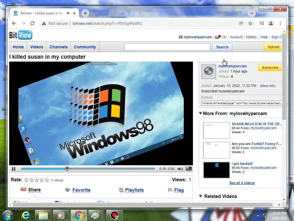Open the Videos tab
The width and height of the screenshot is (294, 221).
[x=36, y=47]
